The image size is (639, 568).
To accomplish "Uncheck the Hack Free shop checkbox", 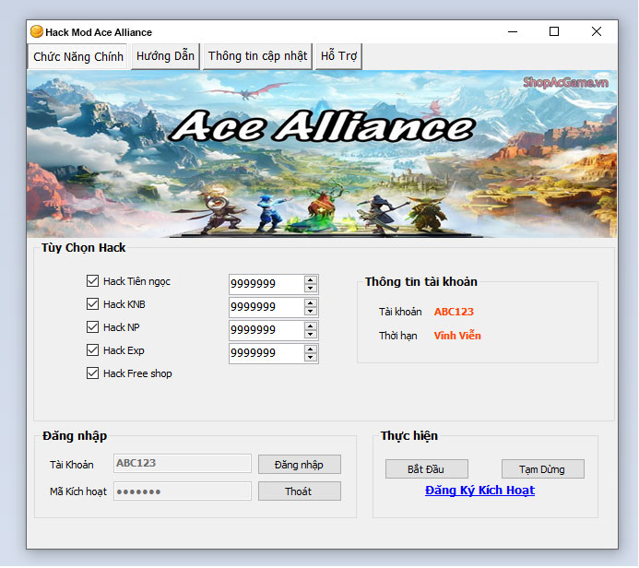I will 92,373.
